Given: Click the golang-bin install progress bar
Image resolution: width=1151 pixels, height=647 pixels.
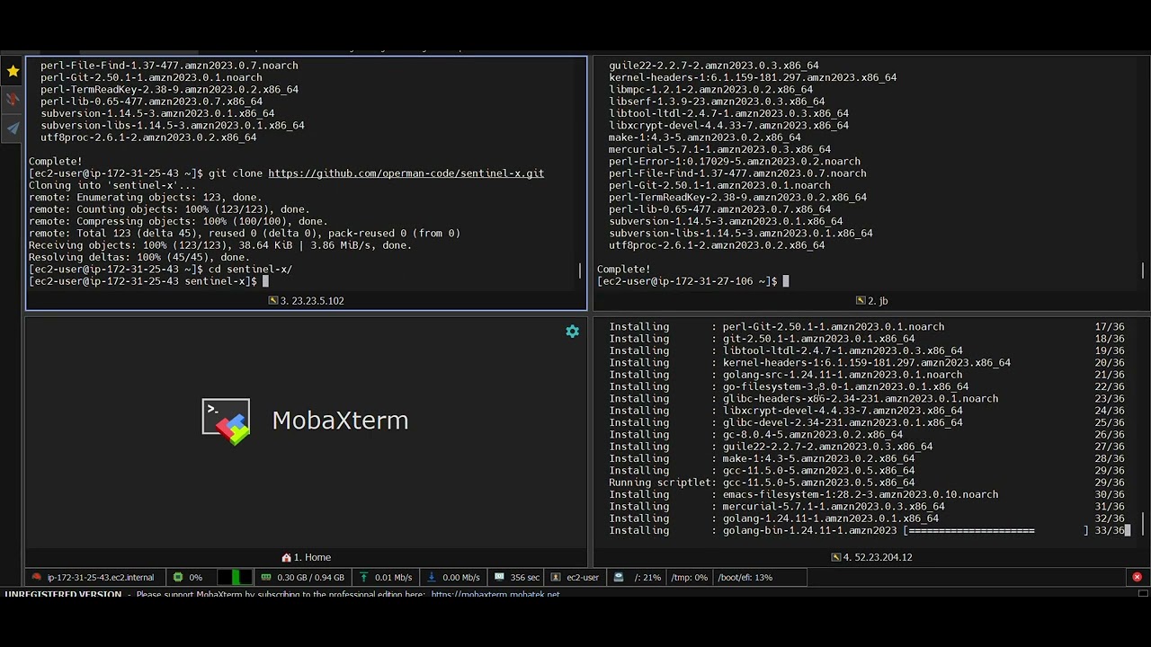Looking at the screenshot, I should [995, 531].
